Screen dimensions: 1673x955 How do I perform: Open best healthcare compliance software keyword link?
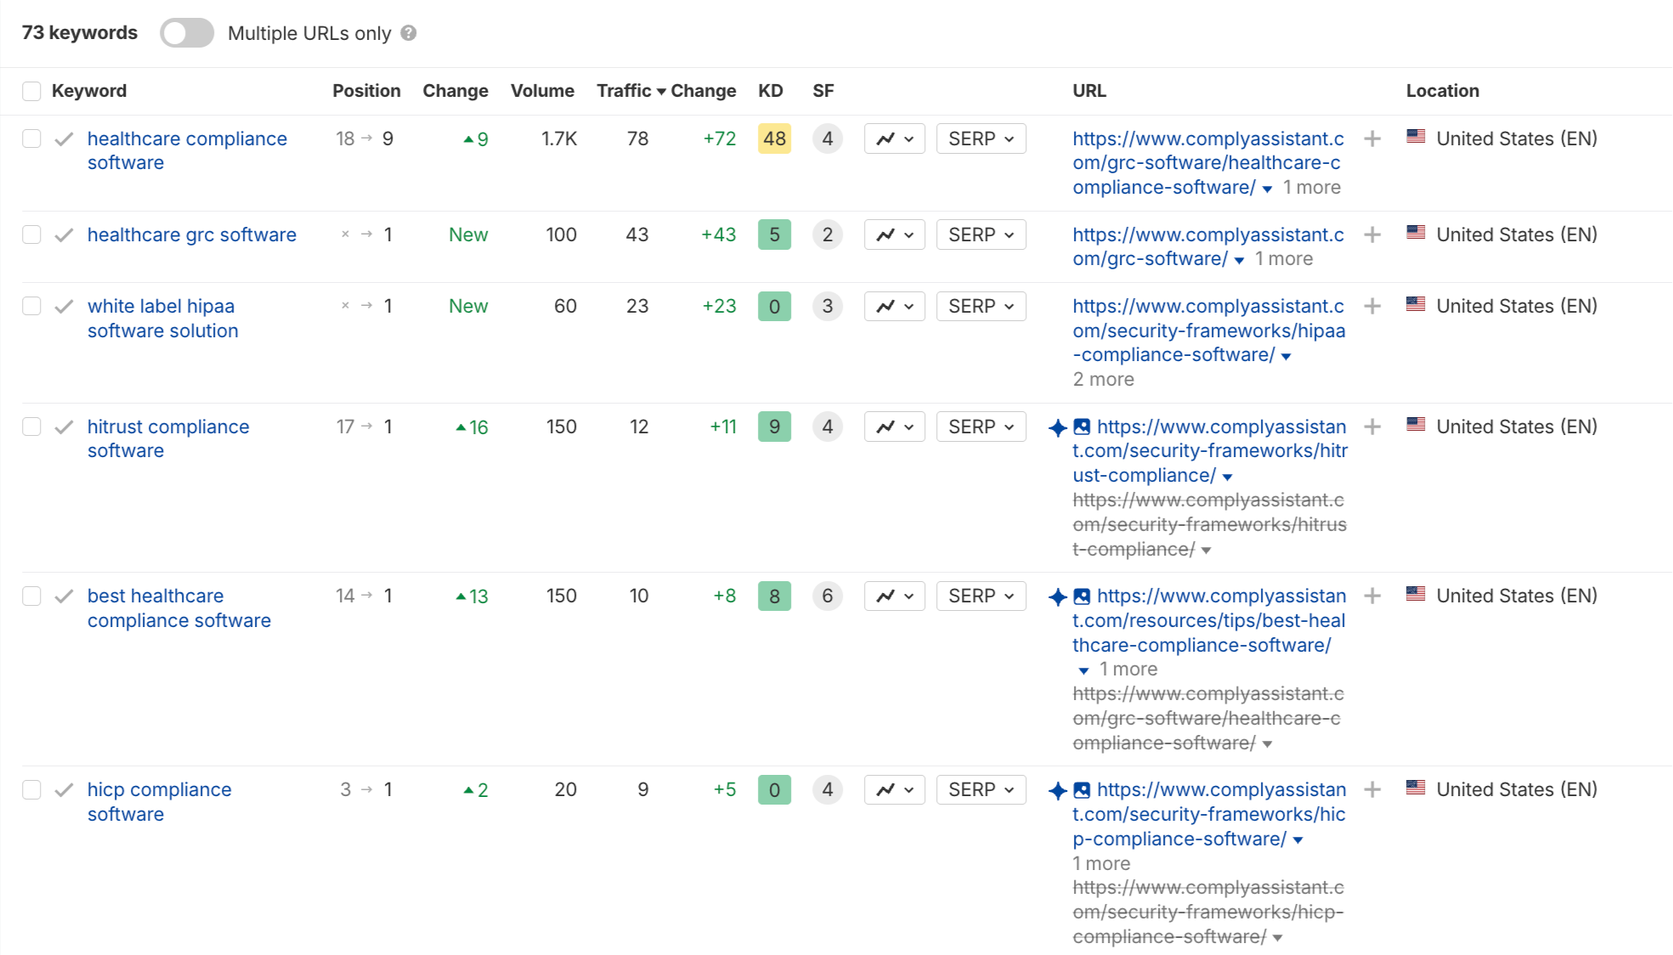coord(179,607)
